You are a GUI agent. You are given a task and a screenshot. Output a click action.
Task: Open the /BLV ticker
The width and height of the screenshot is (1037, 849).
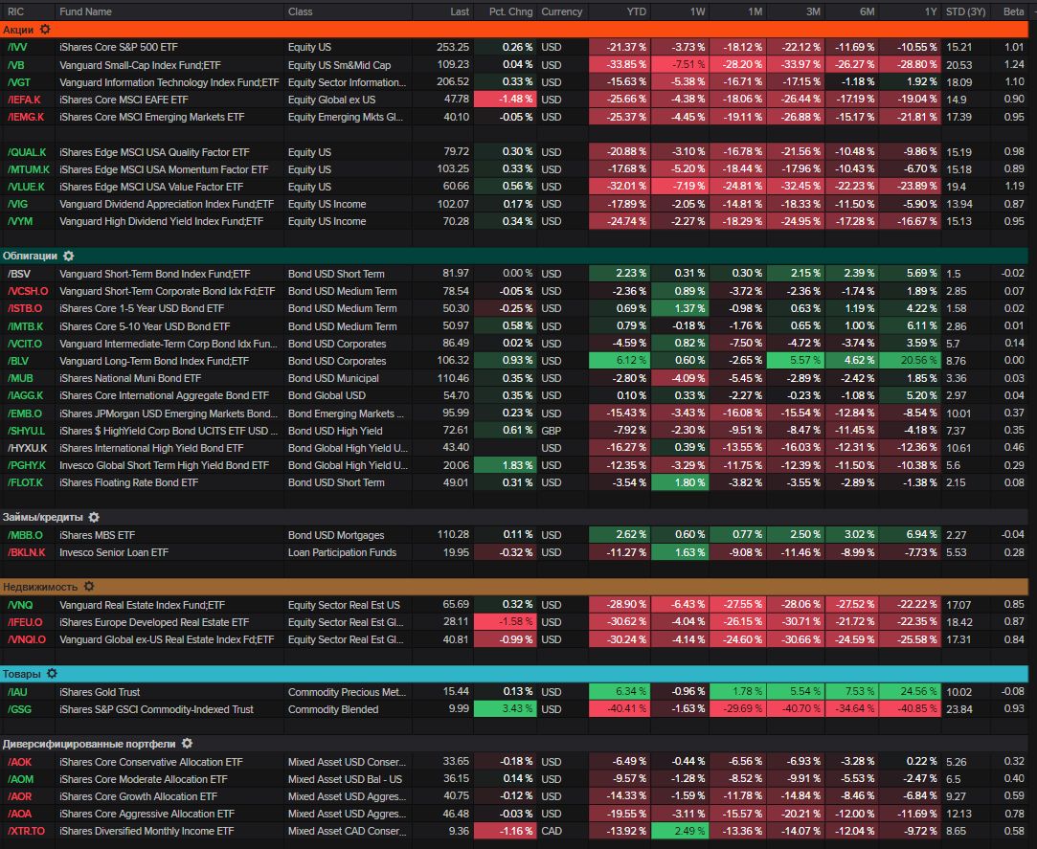[x=18, y=360]
